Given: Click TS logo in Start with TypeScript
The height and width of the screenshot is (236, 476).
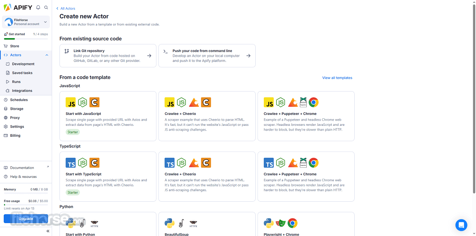Looking at the screenshot, I should (x=71, y=163).
